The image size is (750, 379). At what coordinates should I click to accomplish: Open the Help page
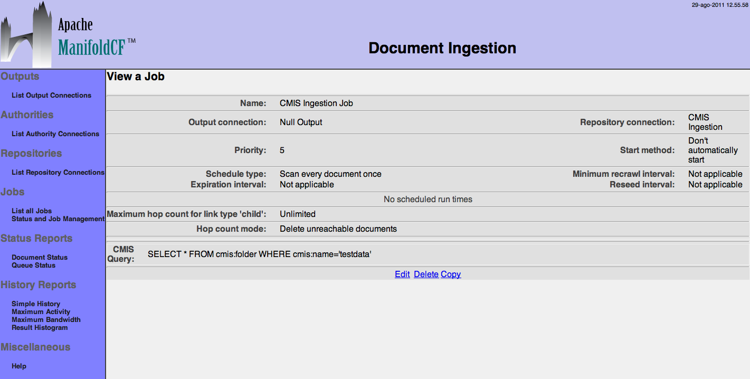pos(19,366)
